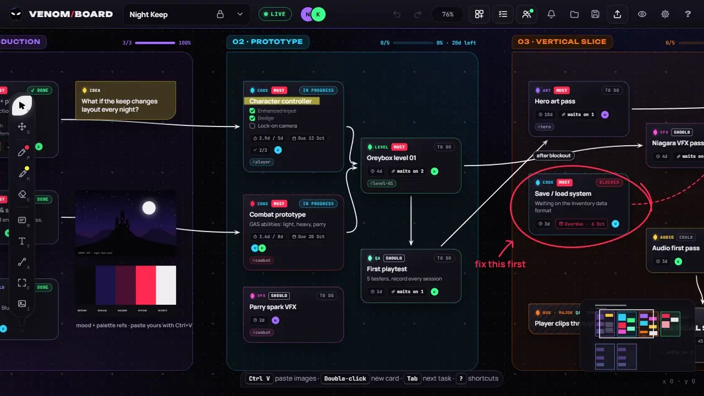This screenshot has width=704, height=396.
Task: Select the 02 · PROTOTYPE column header
Action: [x=268, y=42]
